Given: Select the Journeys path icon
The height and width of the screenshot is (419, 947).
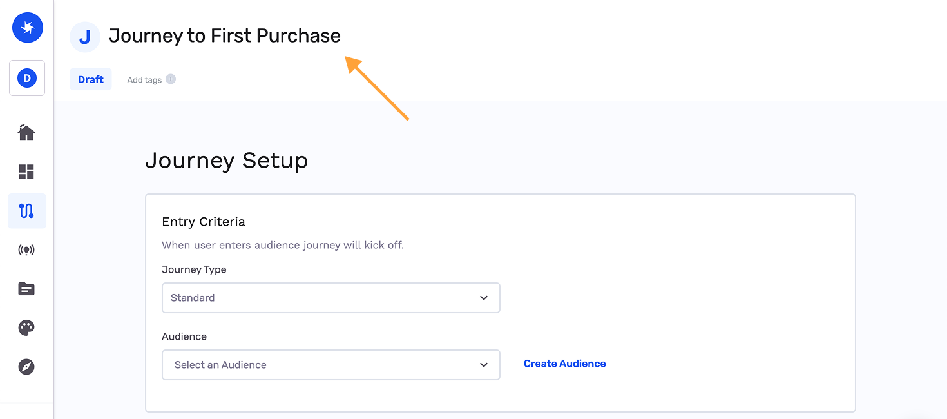Looking at the screenshot, I should tap(26, 211).
